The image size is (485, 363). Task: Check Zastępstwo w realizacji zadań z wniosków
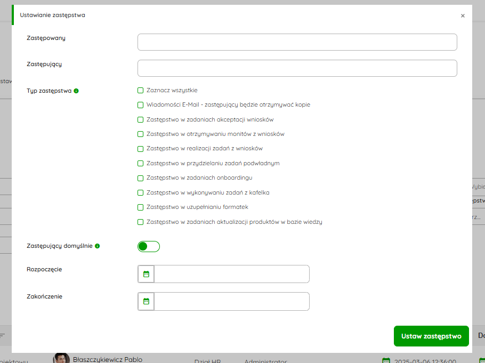(141, 149)
